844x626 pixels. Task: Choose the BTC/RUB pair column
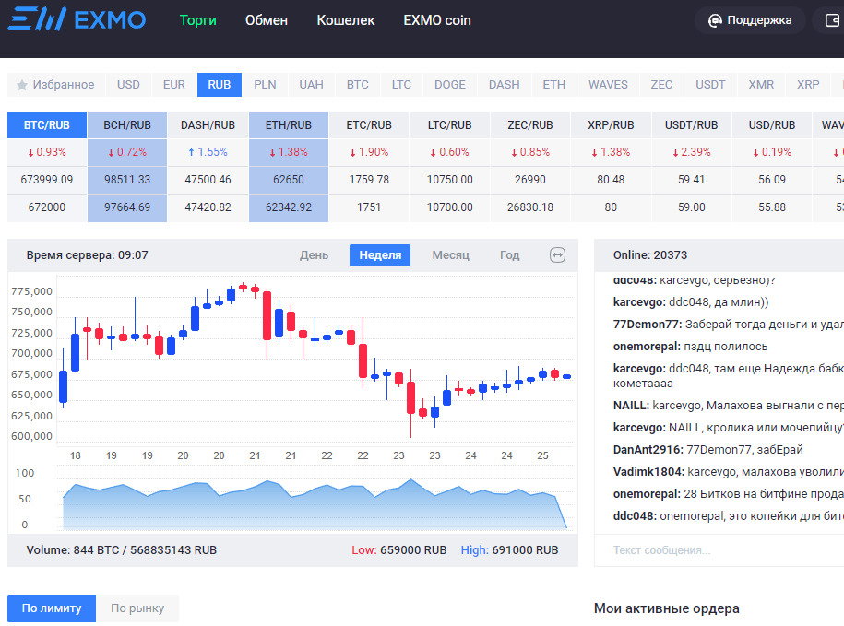(47, 125)
